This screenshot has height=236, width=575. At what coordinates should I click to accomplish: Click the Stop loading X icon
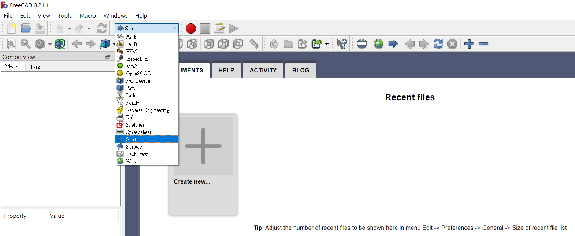(x=452, y=44)
